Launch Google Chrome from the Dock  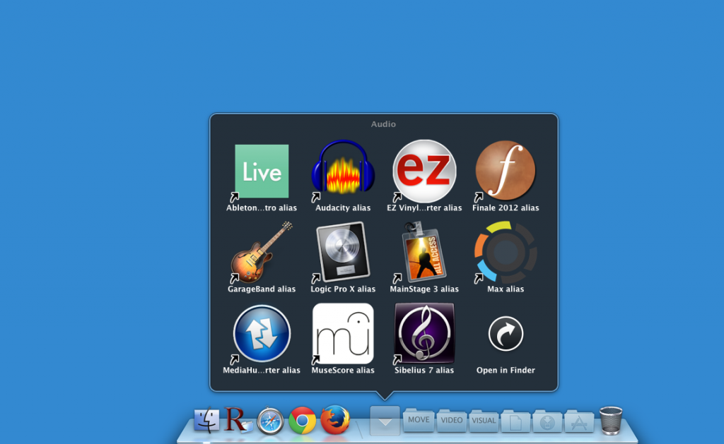(x=303, y=421)
